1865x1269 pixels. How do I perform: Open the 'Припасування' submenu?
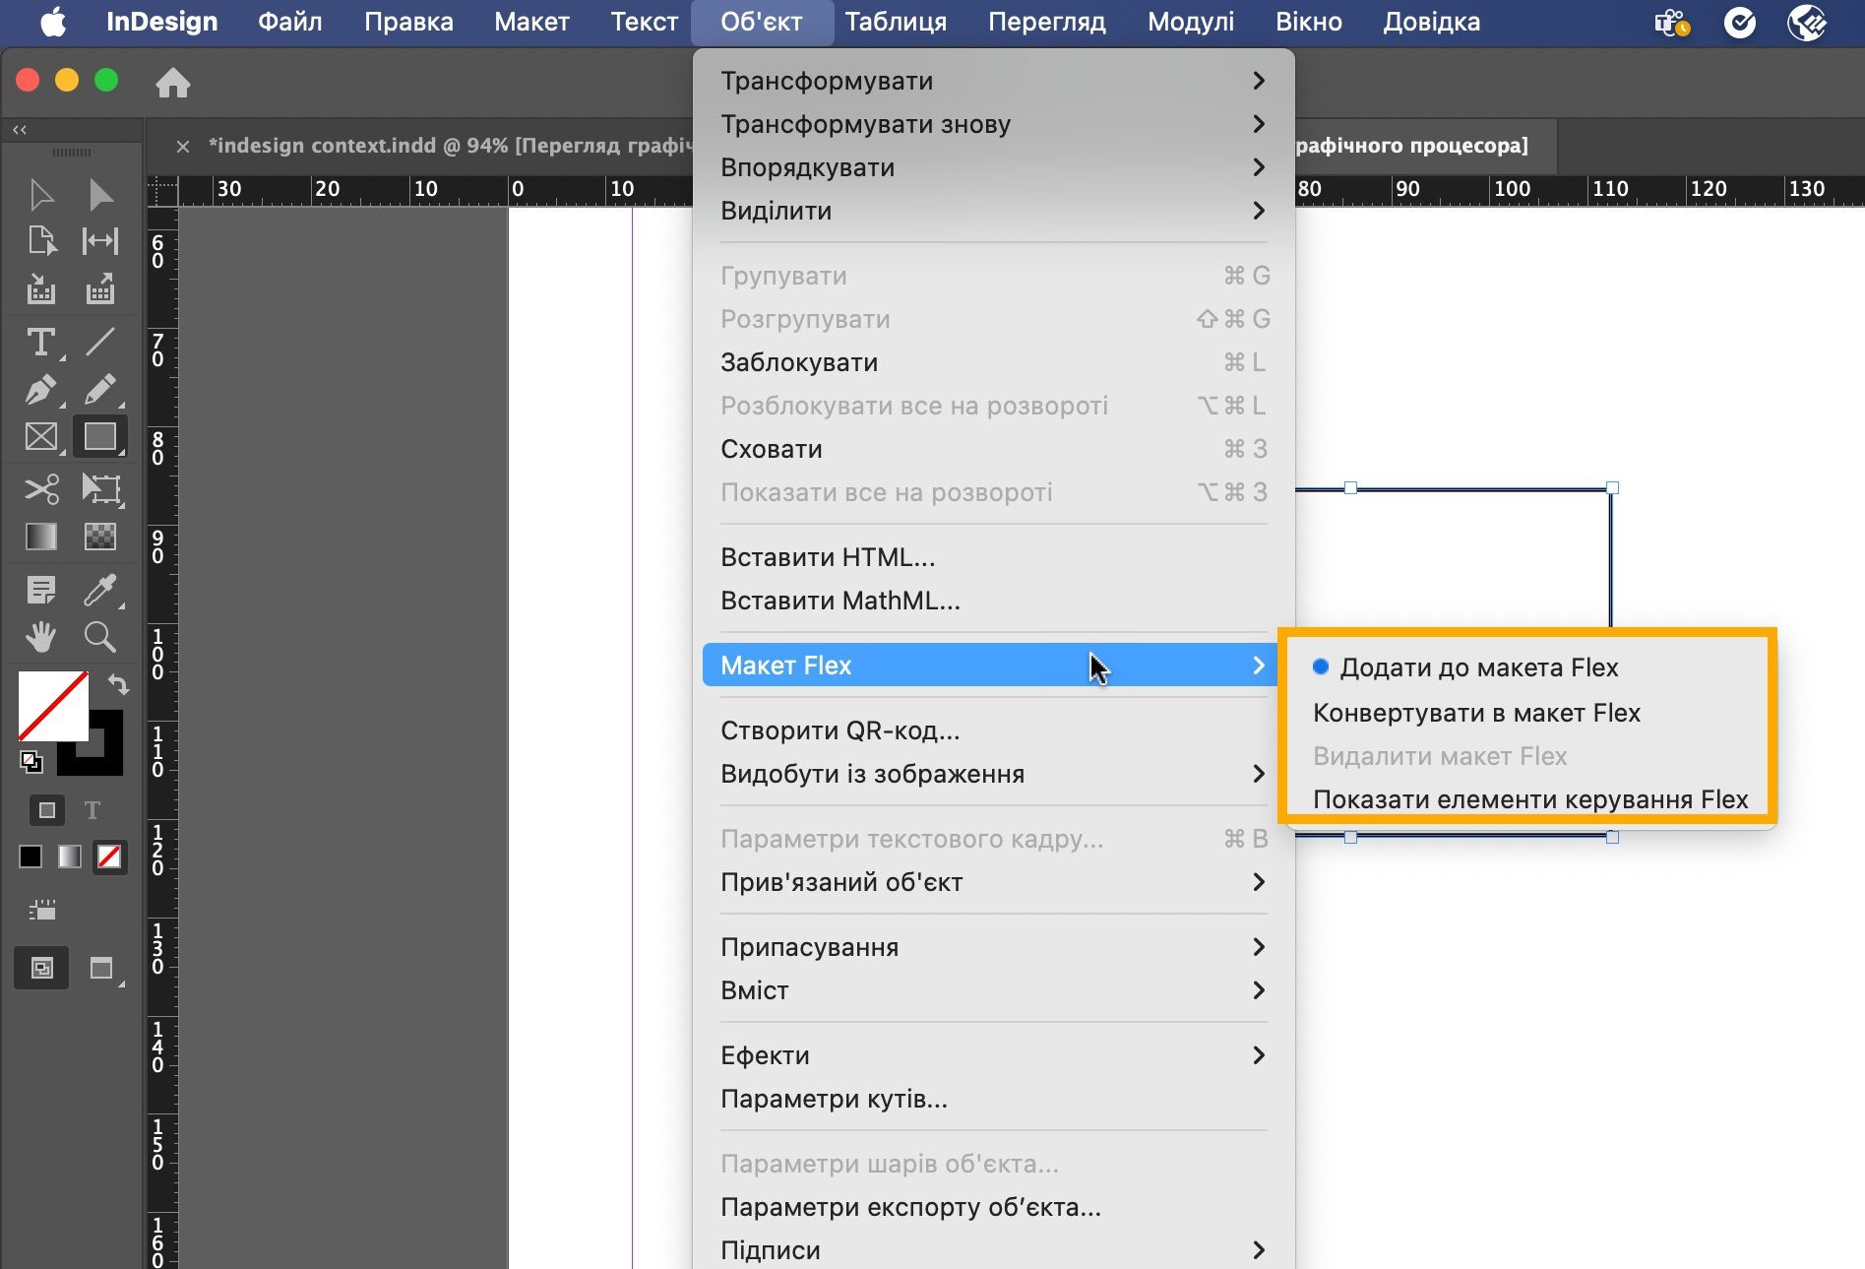pos(993,947)
